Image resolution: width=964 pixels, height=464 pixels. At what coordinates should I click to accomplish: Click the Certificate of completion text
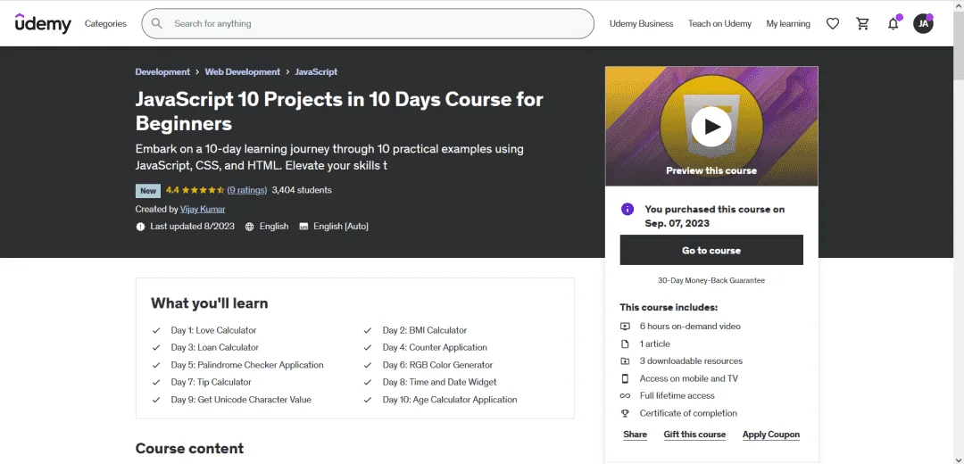(x=688, y=413)
